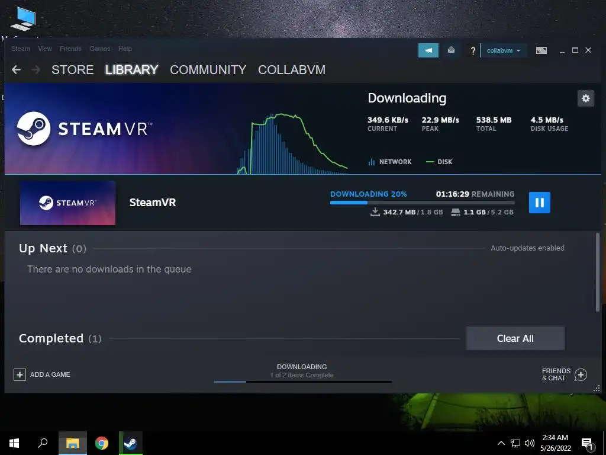This screenshot has width=606, height=455.
Task: Click the SteamVR title text
Action: click(x=153, y=203)
